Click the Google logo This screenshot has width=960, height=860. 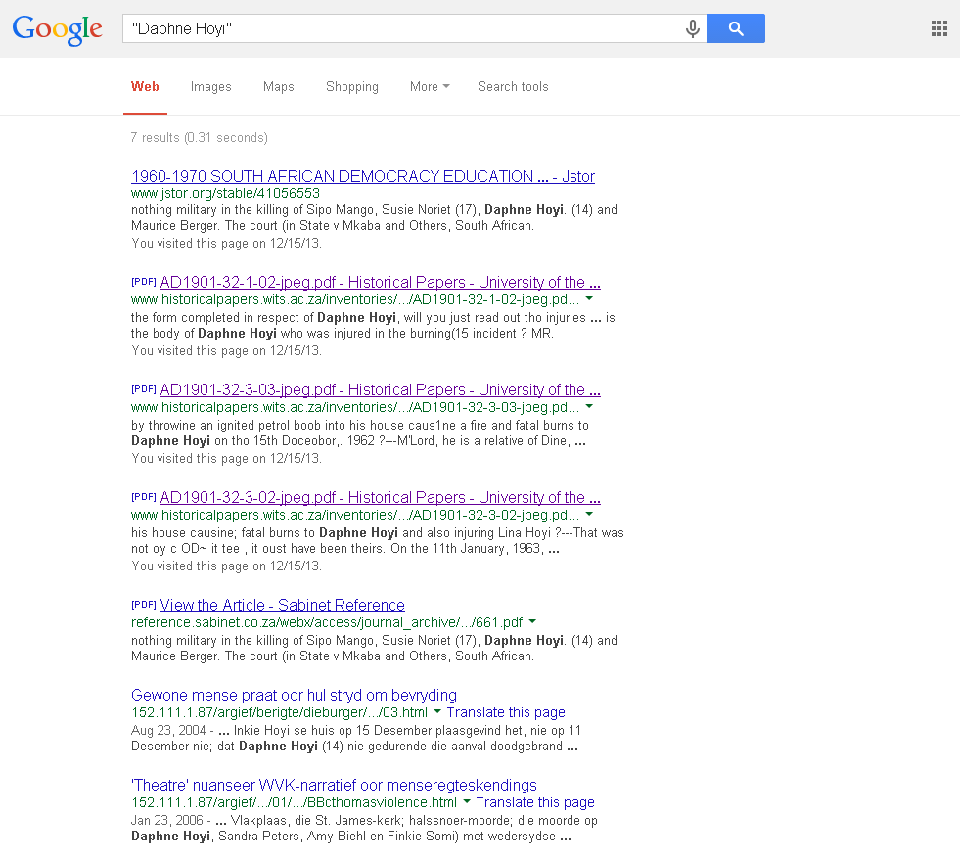click(x=57, y=29)
